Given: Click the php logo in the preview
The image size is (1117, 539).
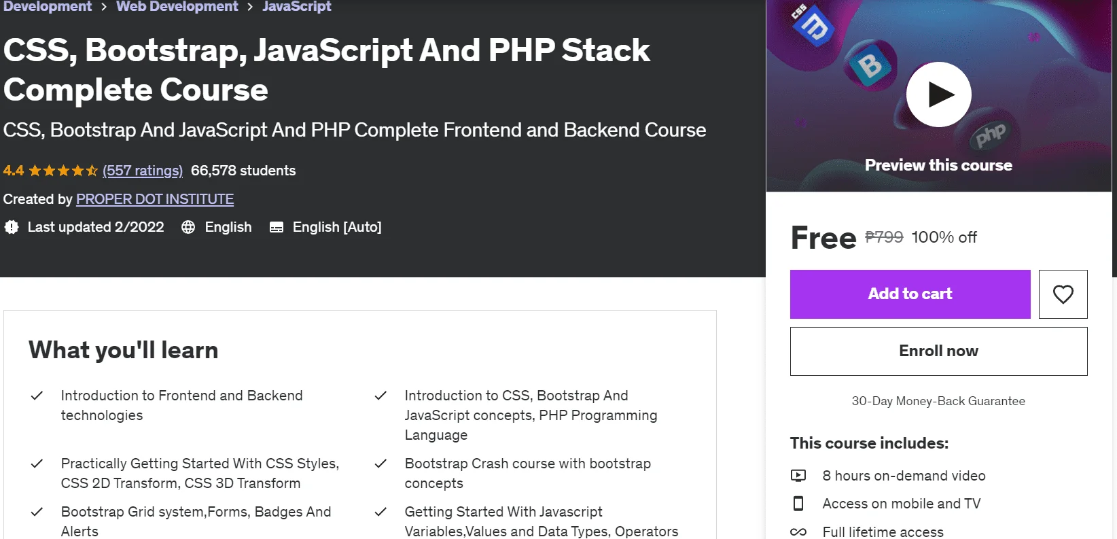Looking at the screenshot, I should (991, 135).
